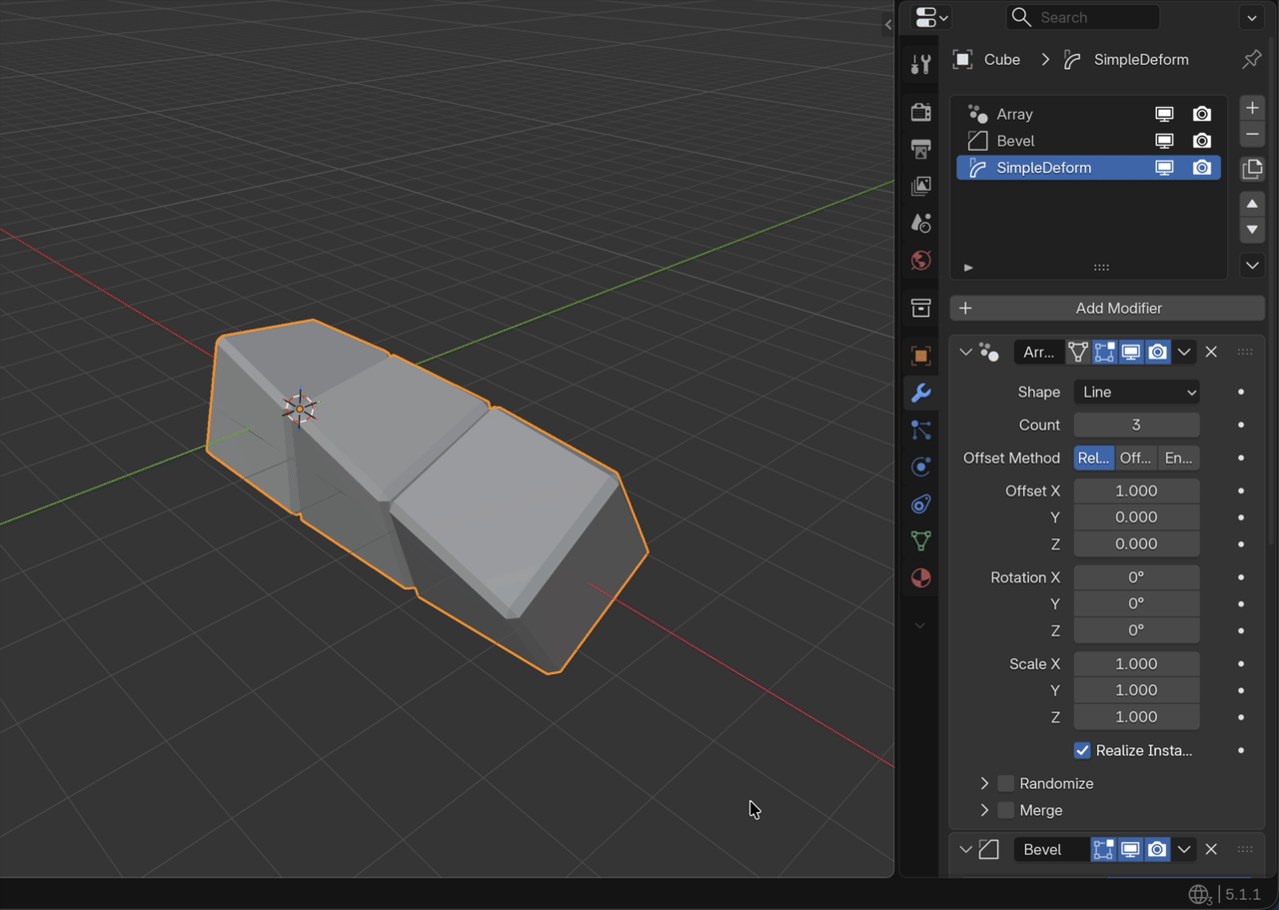Open the Object properties tab
Screen dimensions: 1279x910
pyautogui.click(x=920, y=356)
